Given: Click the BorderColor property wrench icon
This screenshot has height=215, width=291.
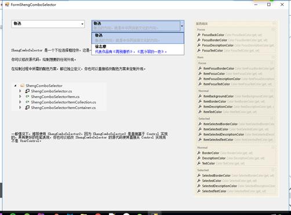Looking at the screenshot, I should pyautogui.click(x=199, y=153).
